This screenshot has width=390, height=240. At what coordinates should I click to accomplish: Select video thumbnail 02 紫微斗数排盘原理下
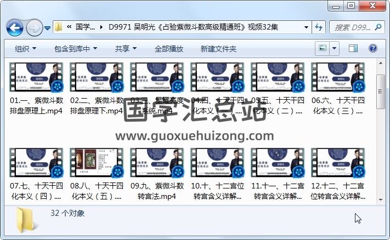click(x=97, y=77)
